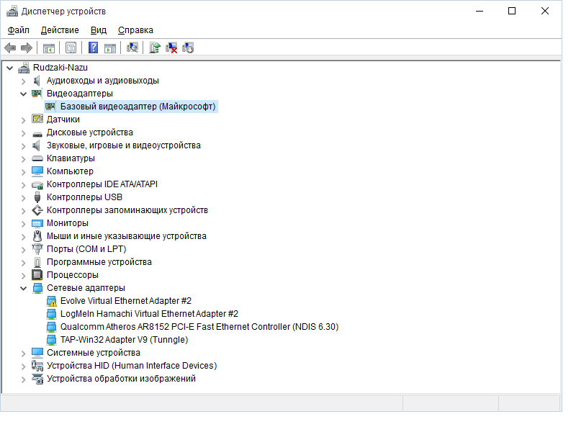This screenshot has width=576, height=432.
Task: Expand the Системные устройства category
Action: pos(24,354)
